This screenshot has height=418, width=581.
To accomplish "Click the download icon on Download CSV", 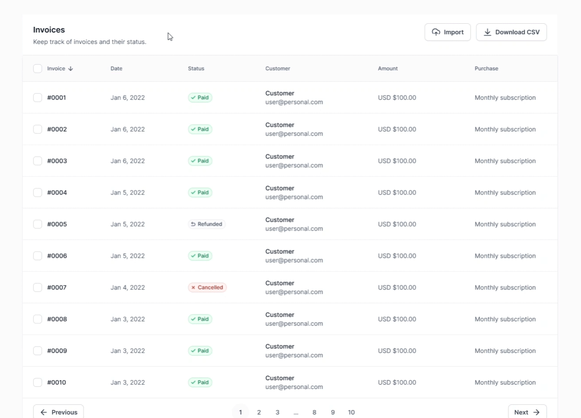I will pyautogui.click(x=487, y=32).
